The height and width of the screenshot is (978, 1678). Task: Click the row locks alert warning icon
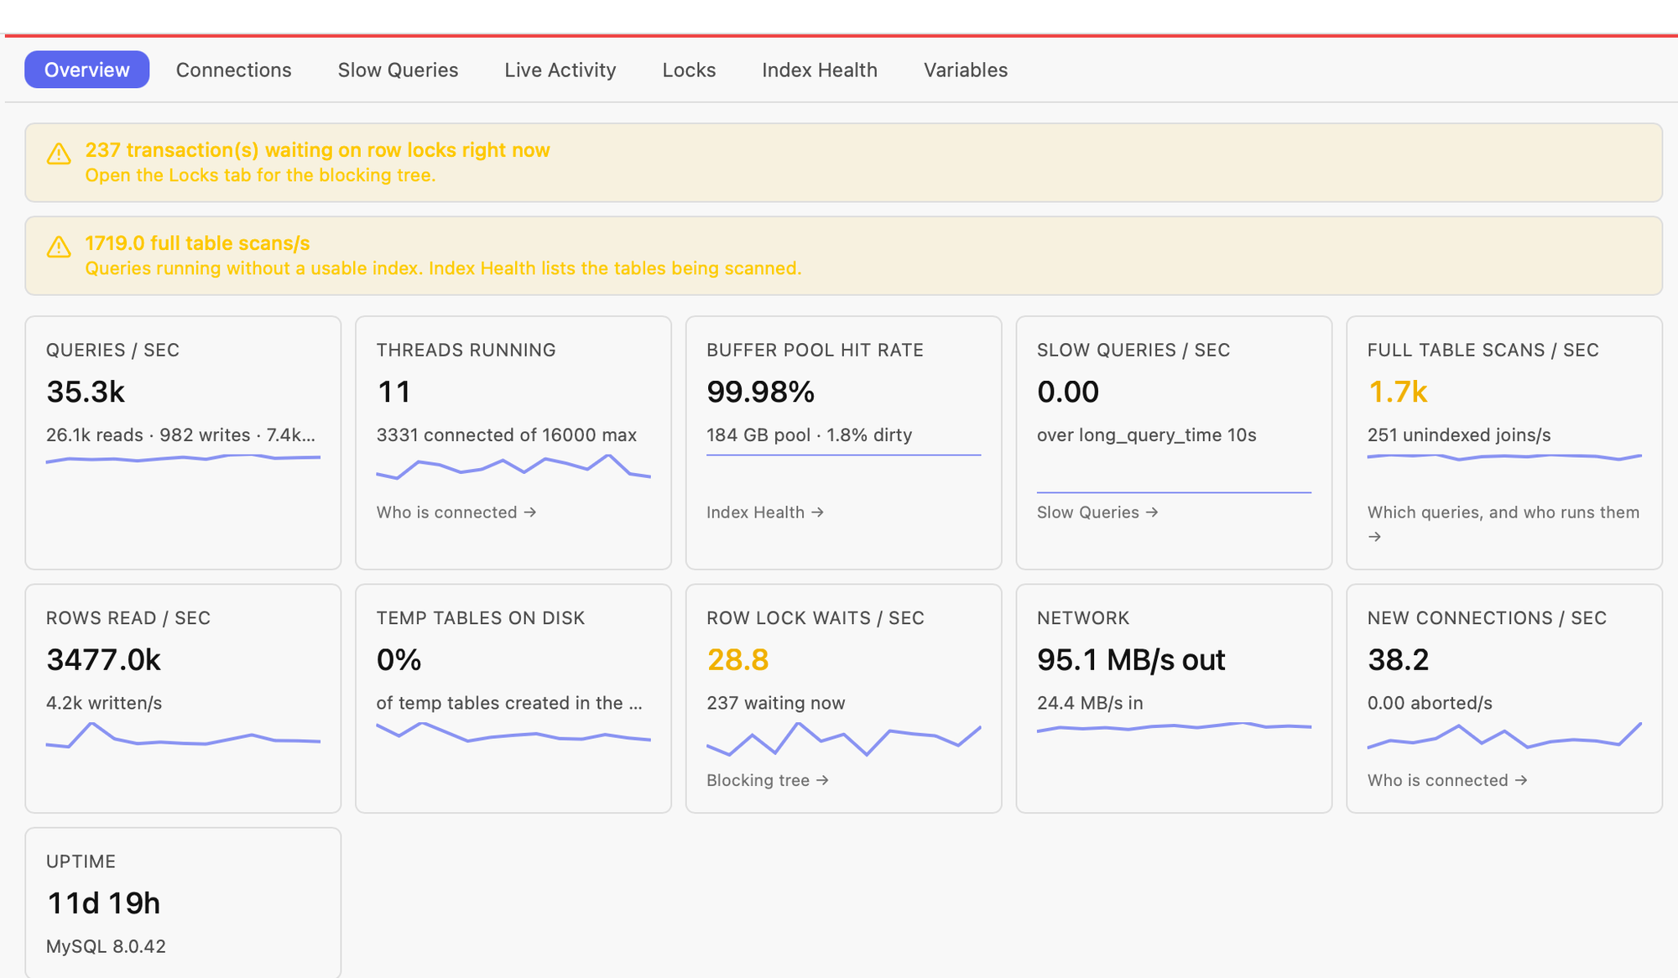pos(59,153)
